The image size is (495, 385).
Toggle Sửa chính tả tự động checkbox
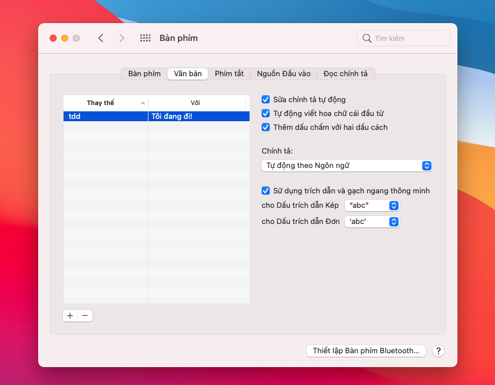coord(266,100)
